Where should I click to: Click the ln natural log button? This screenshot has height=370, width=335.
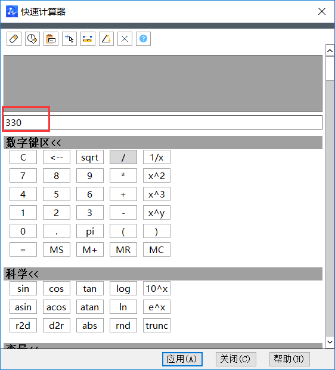click(x=123, y=307)
